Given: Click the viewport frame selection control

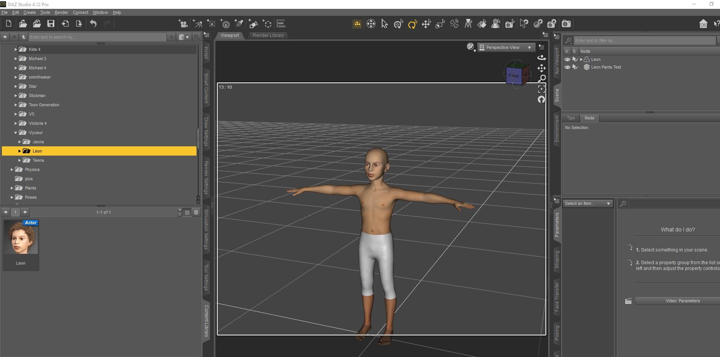Looking at the screenshot, I should click(x=542, y=89).
